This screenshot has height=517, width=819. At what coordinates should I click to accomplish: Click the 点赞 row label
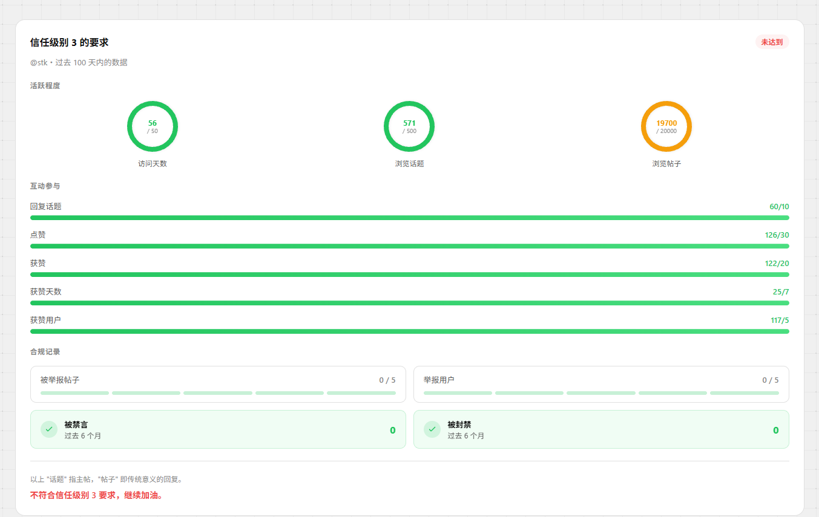(x=38, y=235)
